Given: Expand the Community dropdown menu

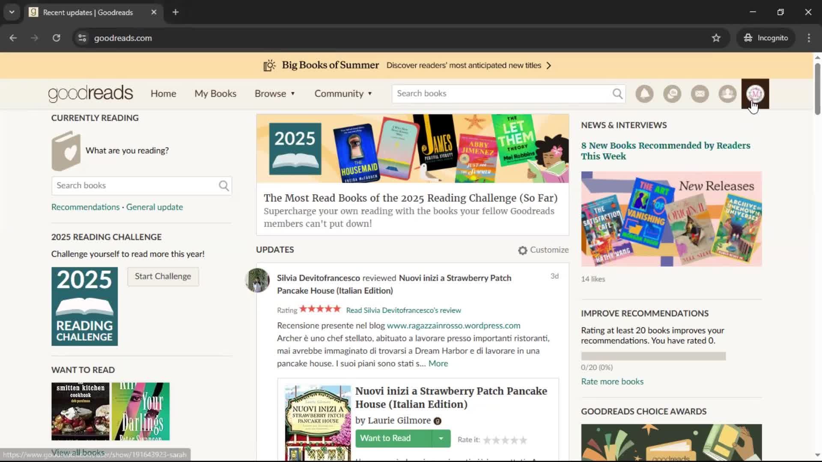Looking at the screenshot, I should pos(343,94).
